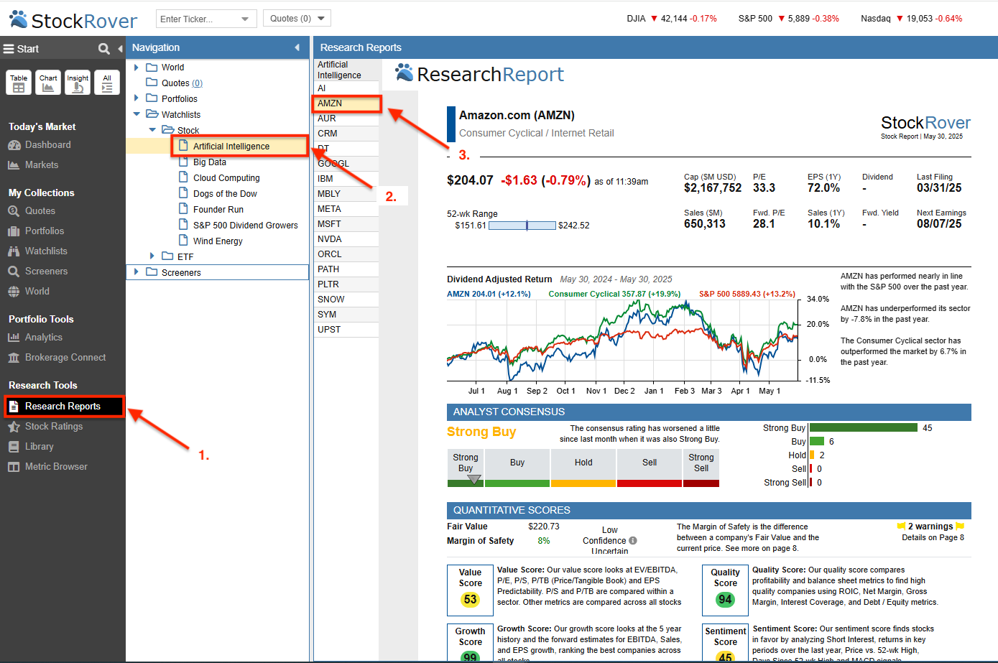The width and height of the screenshot is (998, 663).
Task: Select SYM in the ticker list
Action: click(346, 315)
